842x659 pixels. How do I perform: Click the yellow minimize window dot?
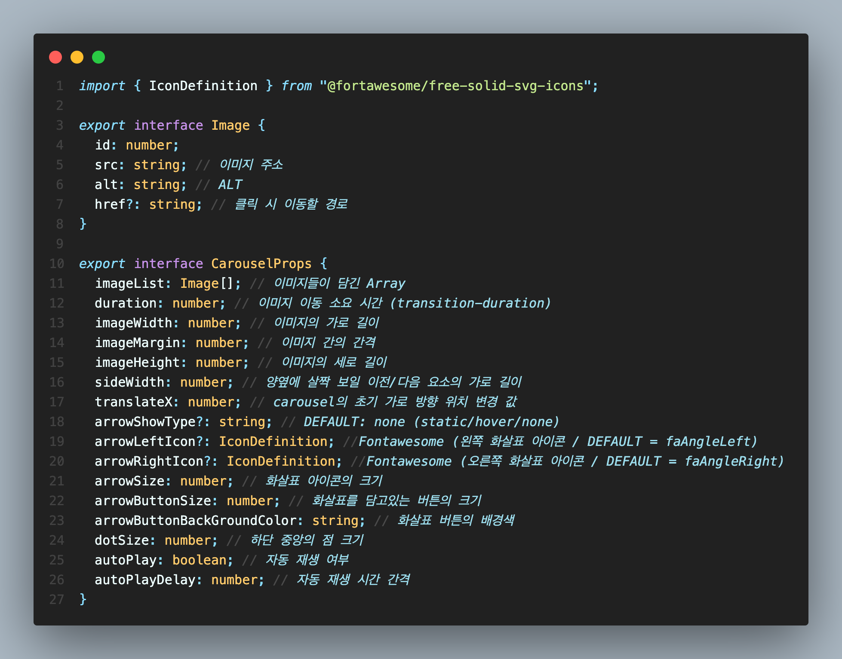pyautogui.click(x=77, y=57)
